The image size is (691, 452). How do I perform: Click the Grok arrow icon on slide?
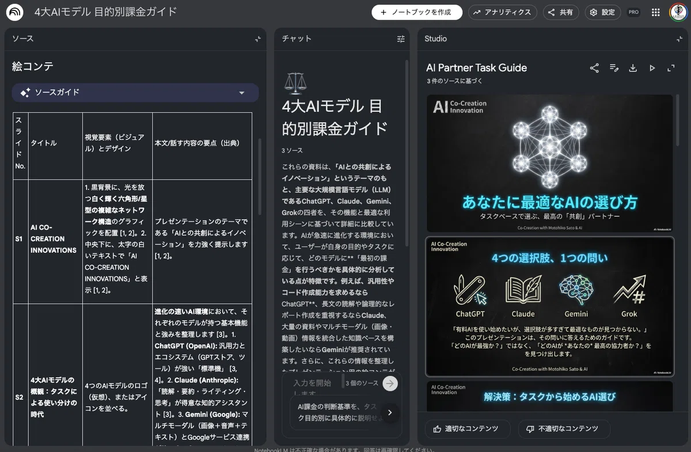click(629, 290)
